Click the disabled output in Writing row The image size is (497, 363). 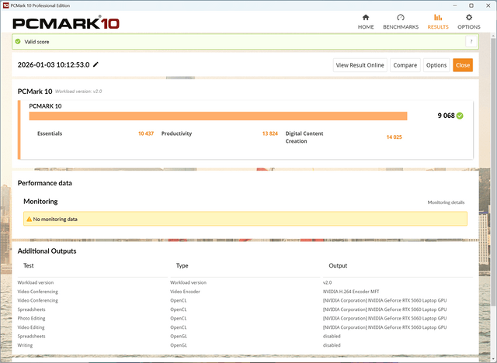[x=332, y=345]
